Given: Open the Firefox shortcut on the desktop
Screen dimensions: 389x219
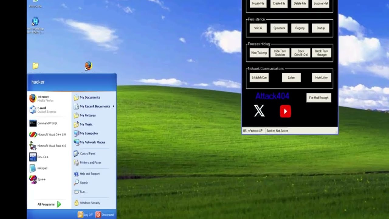Looking at the screenshot, I should pyautogui.click(x=88, y=66).
